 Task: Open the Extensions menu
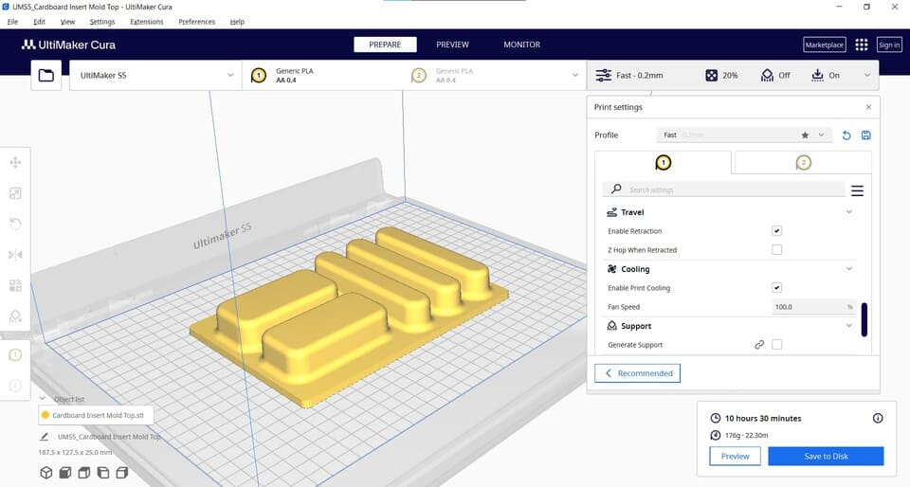click(x=146, y=22)
